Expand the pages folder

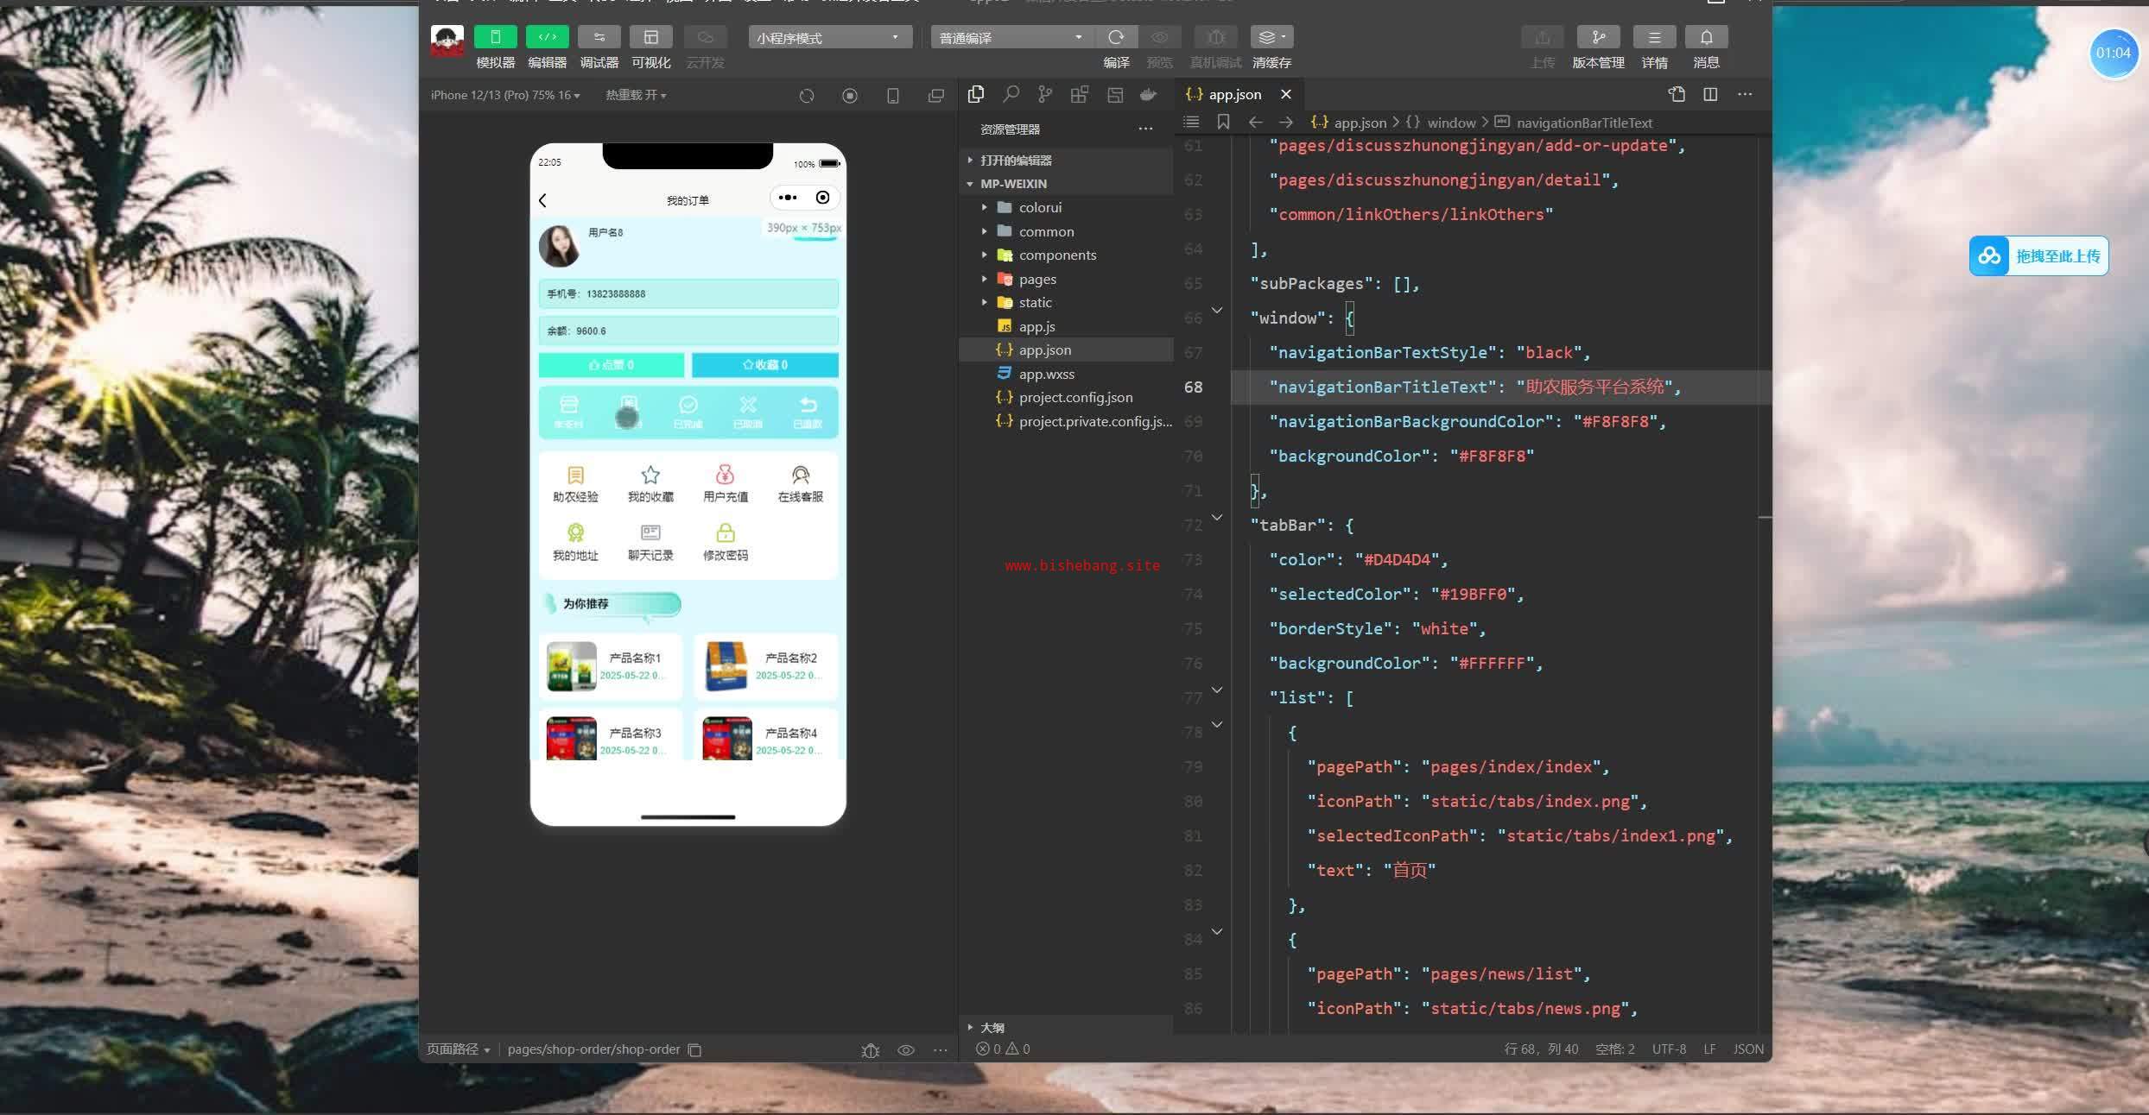pyautogui.click(x=1036, y=279)
